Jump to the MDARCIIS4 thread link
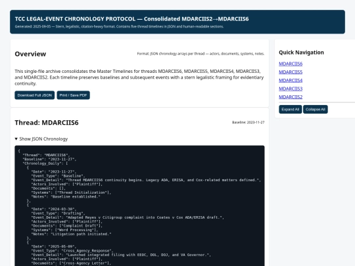355x266 pixels. point(291,81)
